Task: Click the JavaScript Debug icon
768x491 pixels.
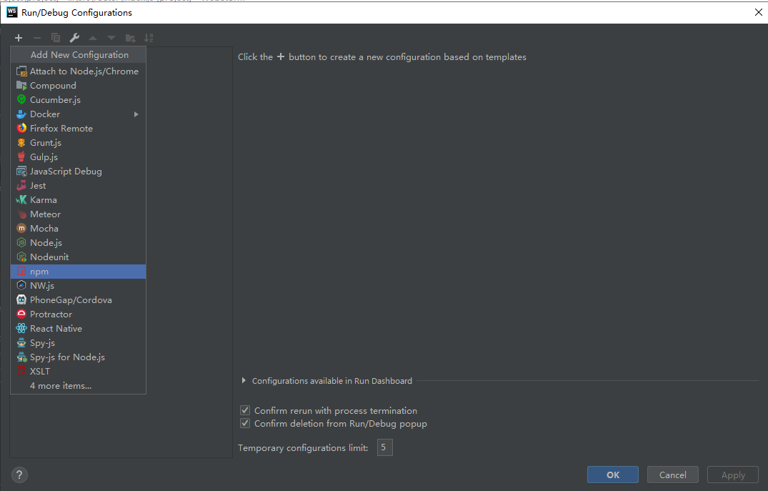Action: point(21,171)
